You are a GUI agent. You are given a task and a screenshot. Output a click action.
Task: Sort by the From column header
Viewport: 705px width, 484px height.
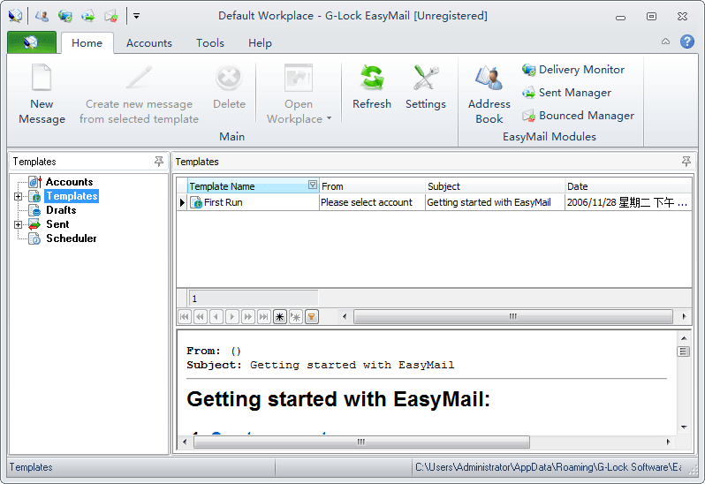coord(372,186)
